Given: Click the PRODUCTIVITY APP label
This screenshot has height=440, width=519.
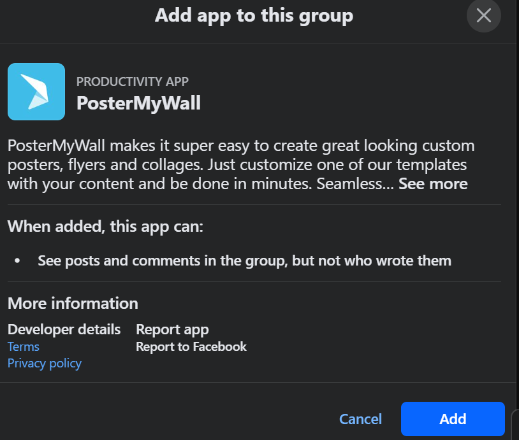Looking at the screenshot, I should pyautogui.click(x=133, y=82).
